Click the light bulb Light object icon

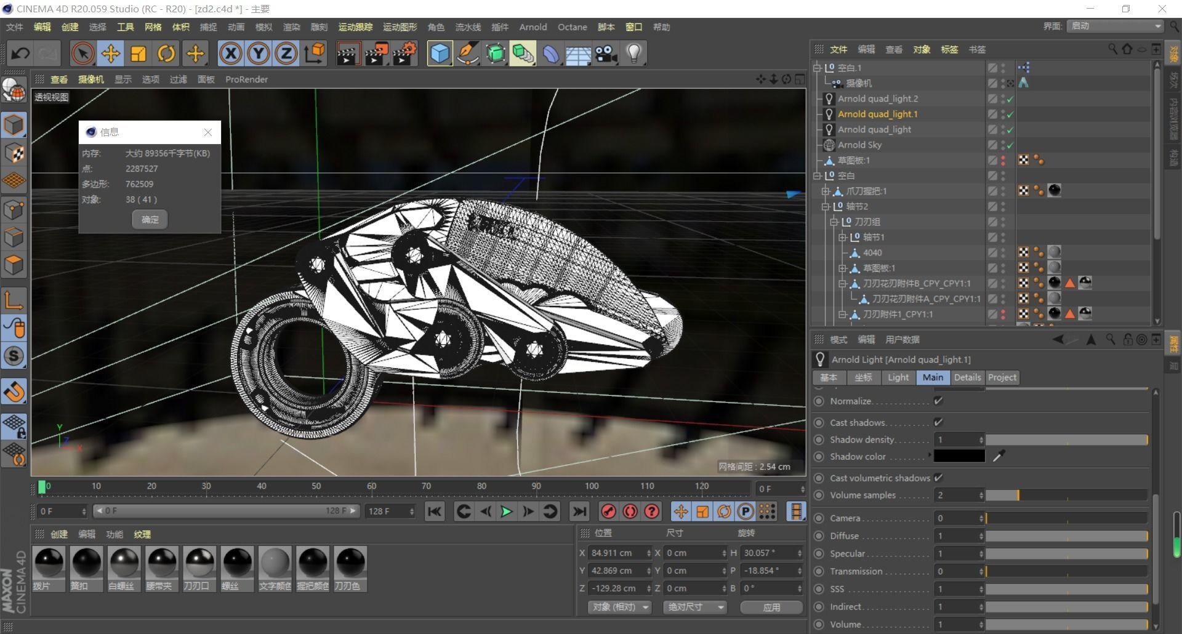pos(634,54)
